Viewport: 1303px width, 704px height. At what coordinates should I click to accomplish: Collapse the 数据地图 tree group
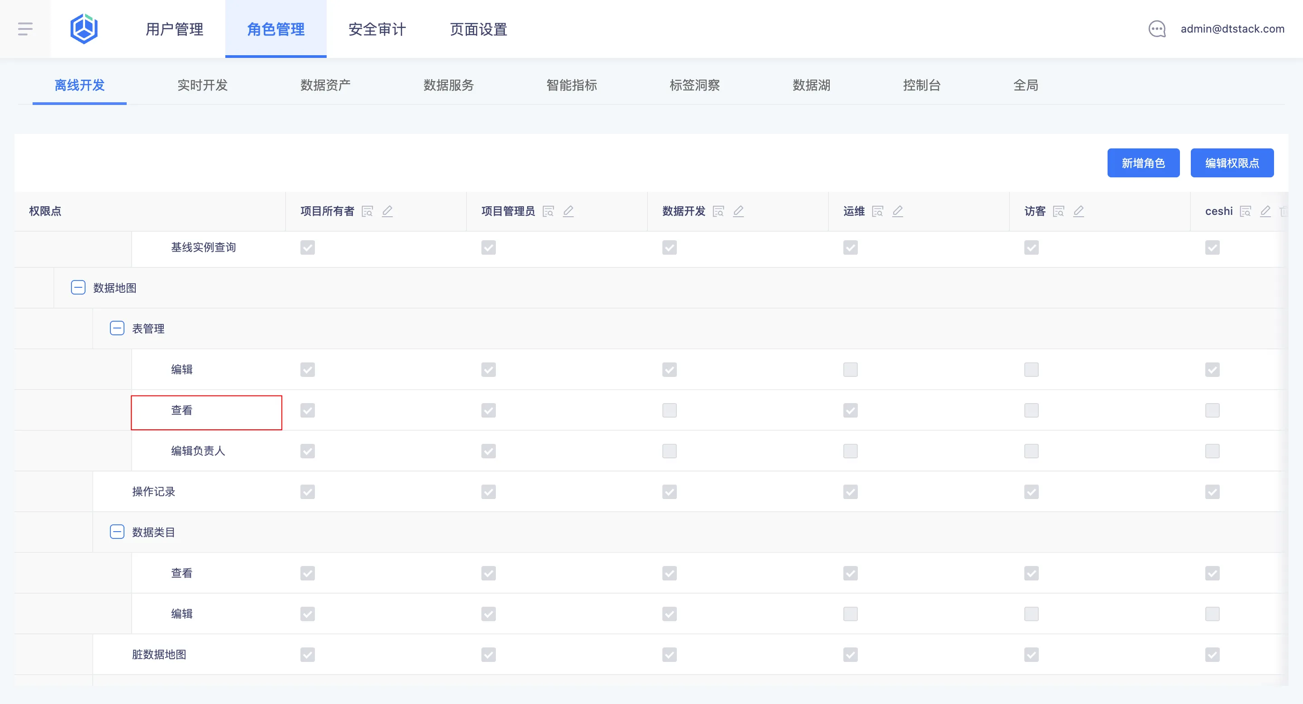tap(78, 288)
